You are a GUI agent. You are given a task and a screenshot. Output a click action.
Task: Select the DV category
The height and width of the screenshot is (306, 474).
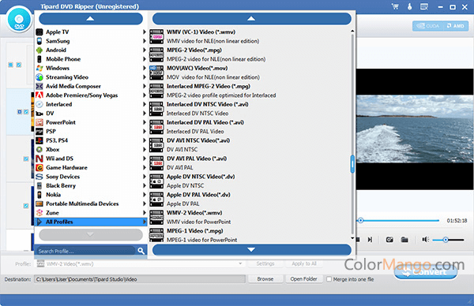click(91, 114)
